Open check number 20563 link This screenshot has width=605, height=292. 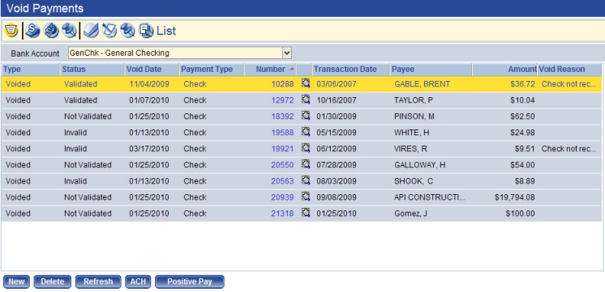[x=282, y=181]
